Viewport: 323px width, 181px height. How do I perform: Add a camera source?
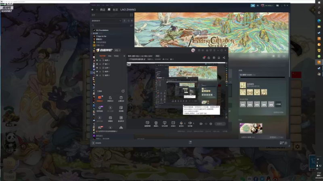156,124
